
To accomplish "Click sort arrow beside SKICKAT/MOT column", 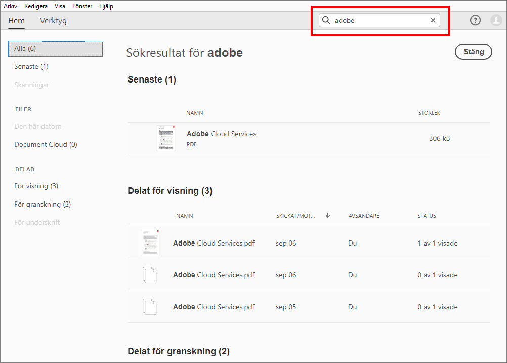I will coord(328,215).
